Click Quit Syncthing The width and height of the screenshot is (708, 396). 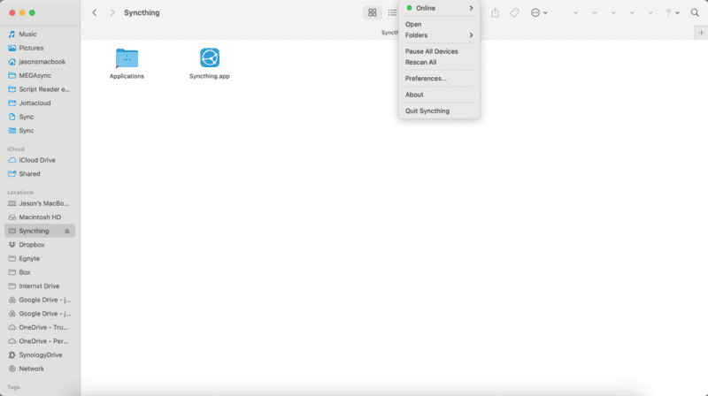tap(427, 110)
